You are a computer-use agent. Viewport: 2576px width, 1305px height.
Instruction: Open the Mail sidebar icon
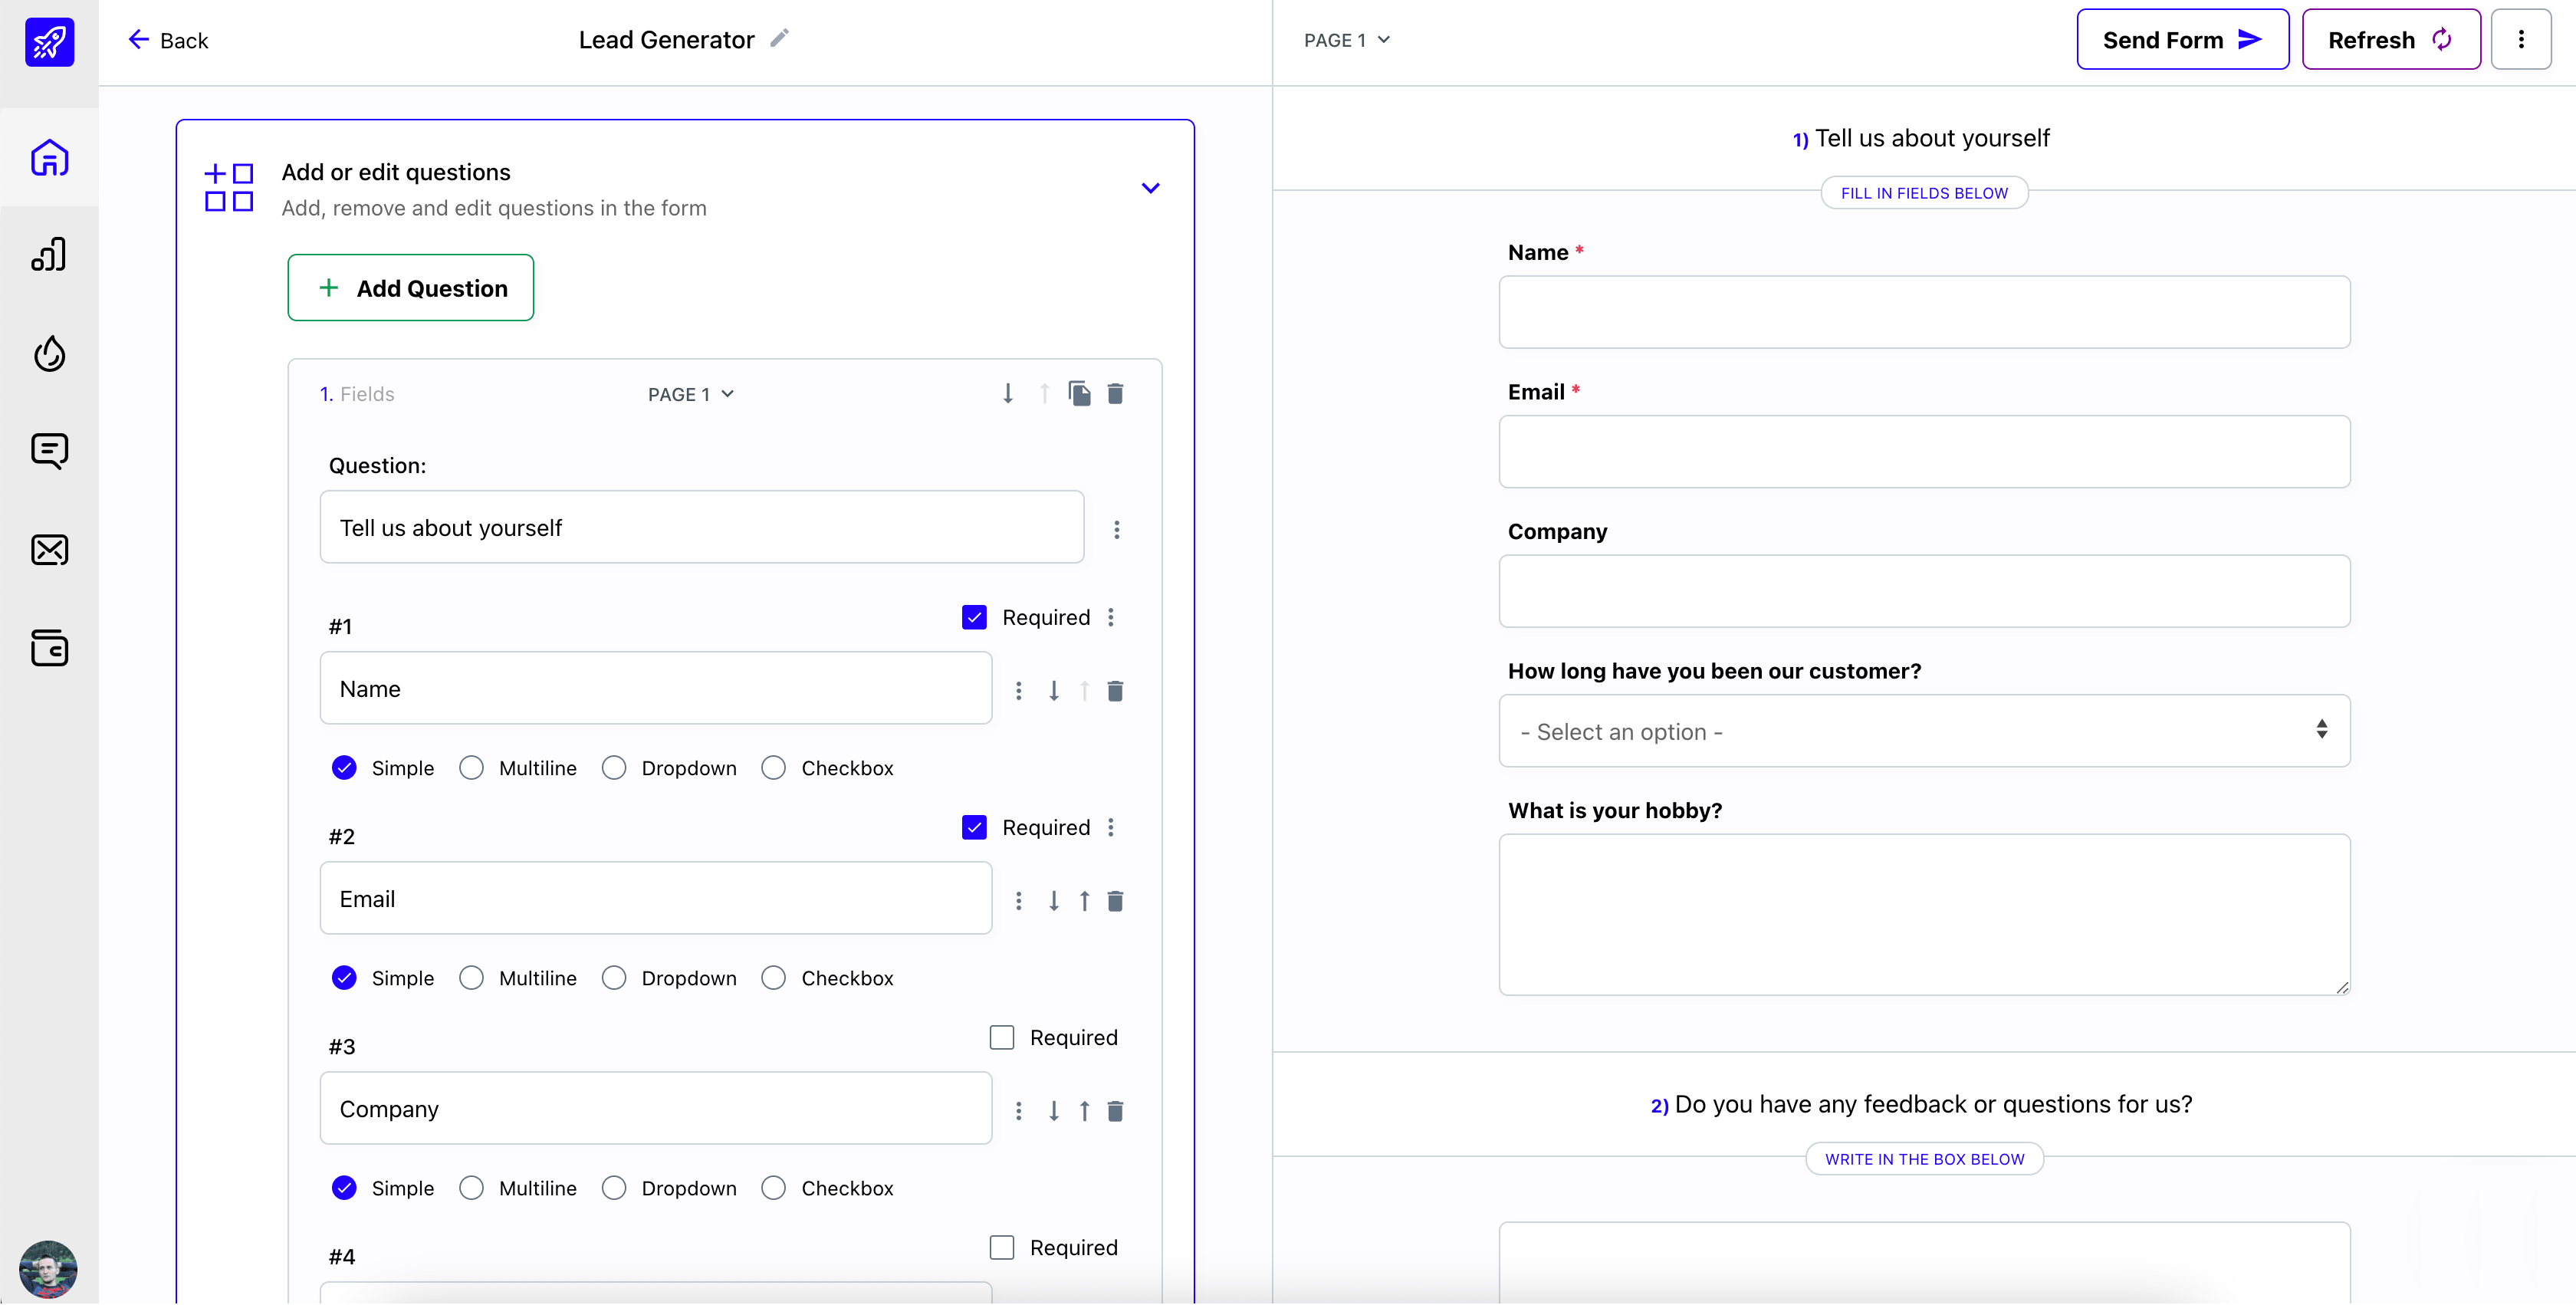tap(49, 550)
